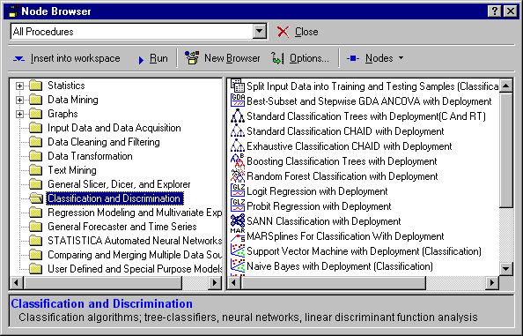
Task: Click the Split Input Data node icon
Action: [238, 86]
